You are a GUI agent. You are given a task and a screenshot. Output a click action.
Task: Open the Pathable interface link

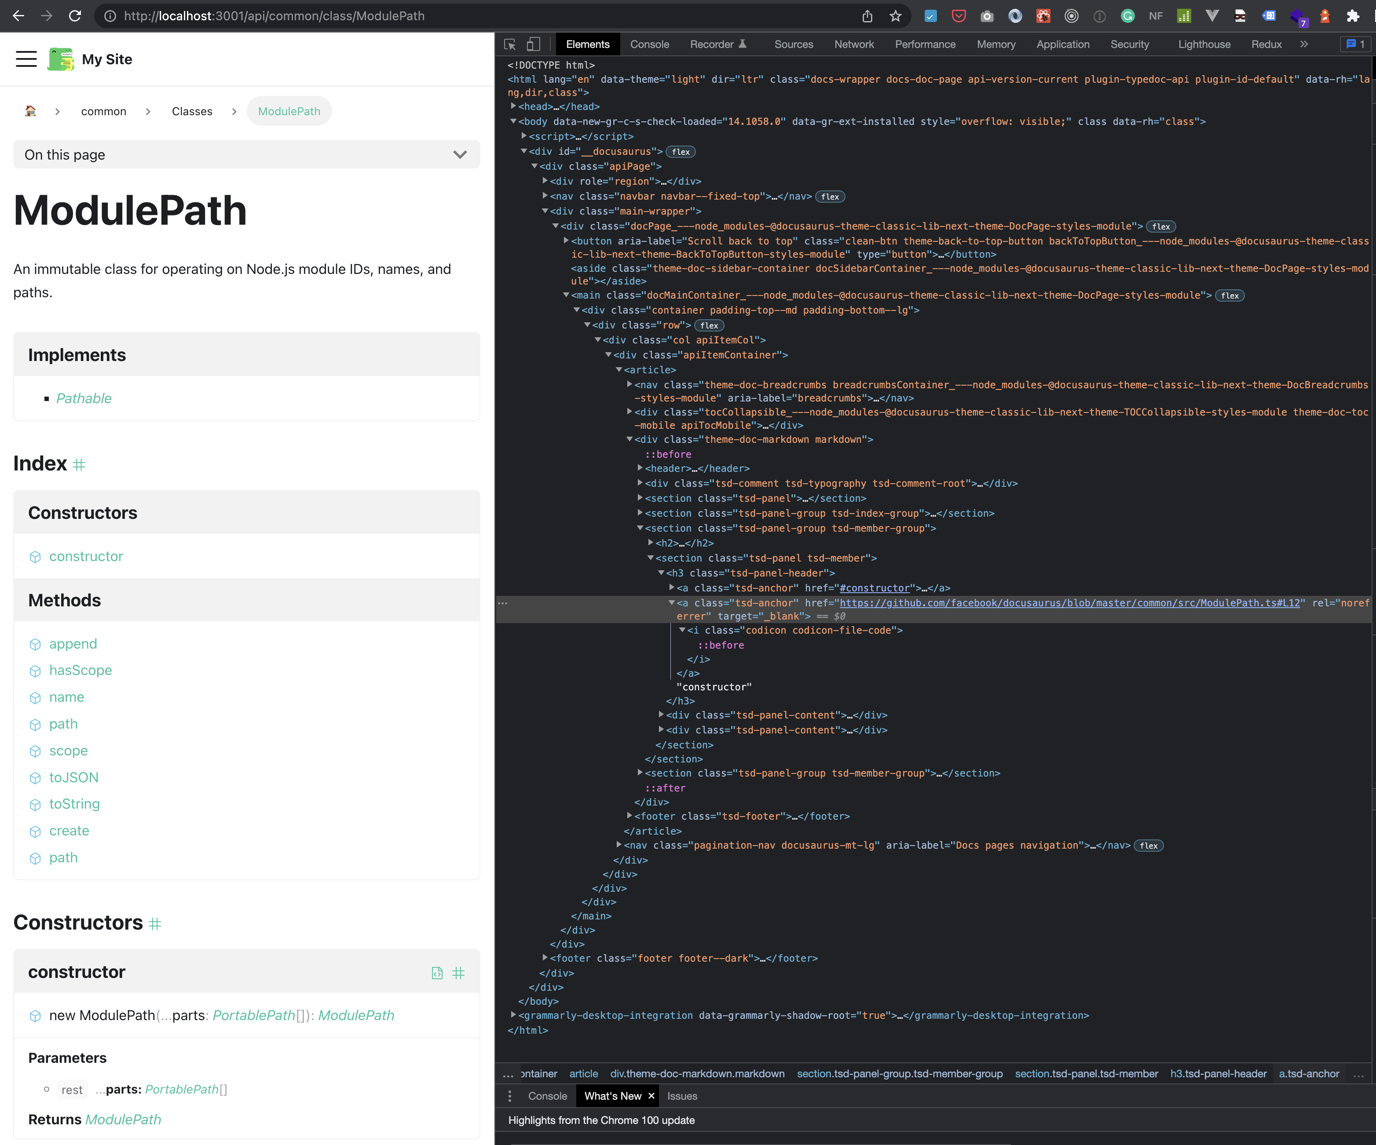pyautogui.click(x=84, y=398)
